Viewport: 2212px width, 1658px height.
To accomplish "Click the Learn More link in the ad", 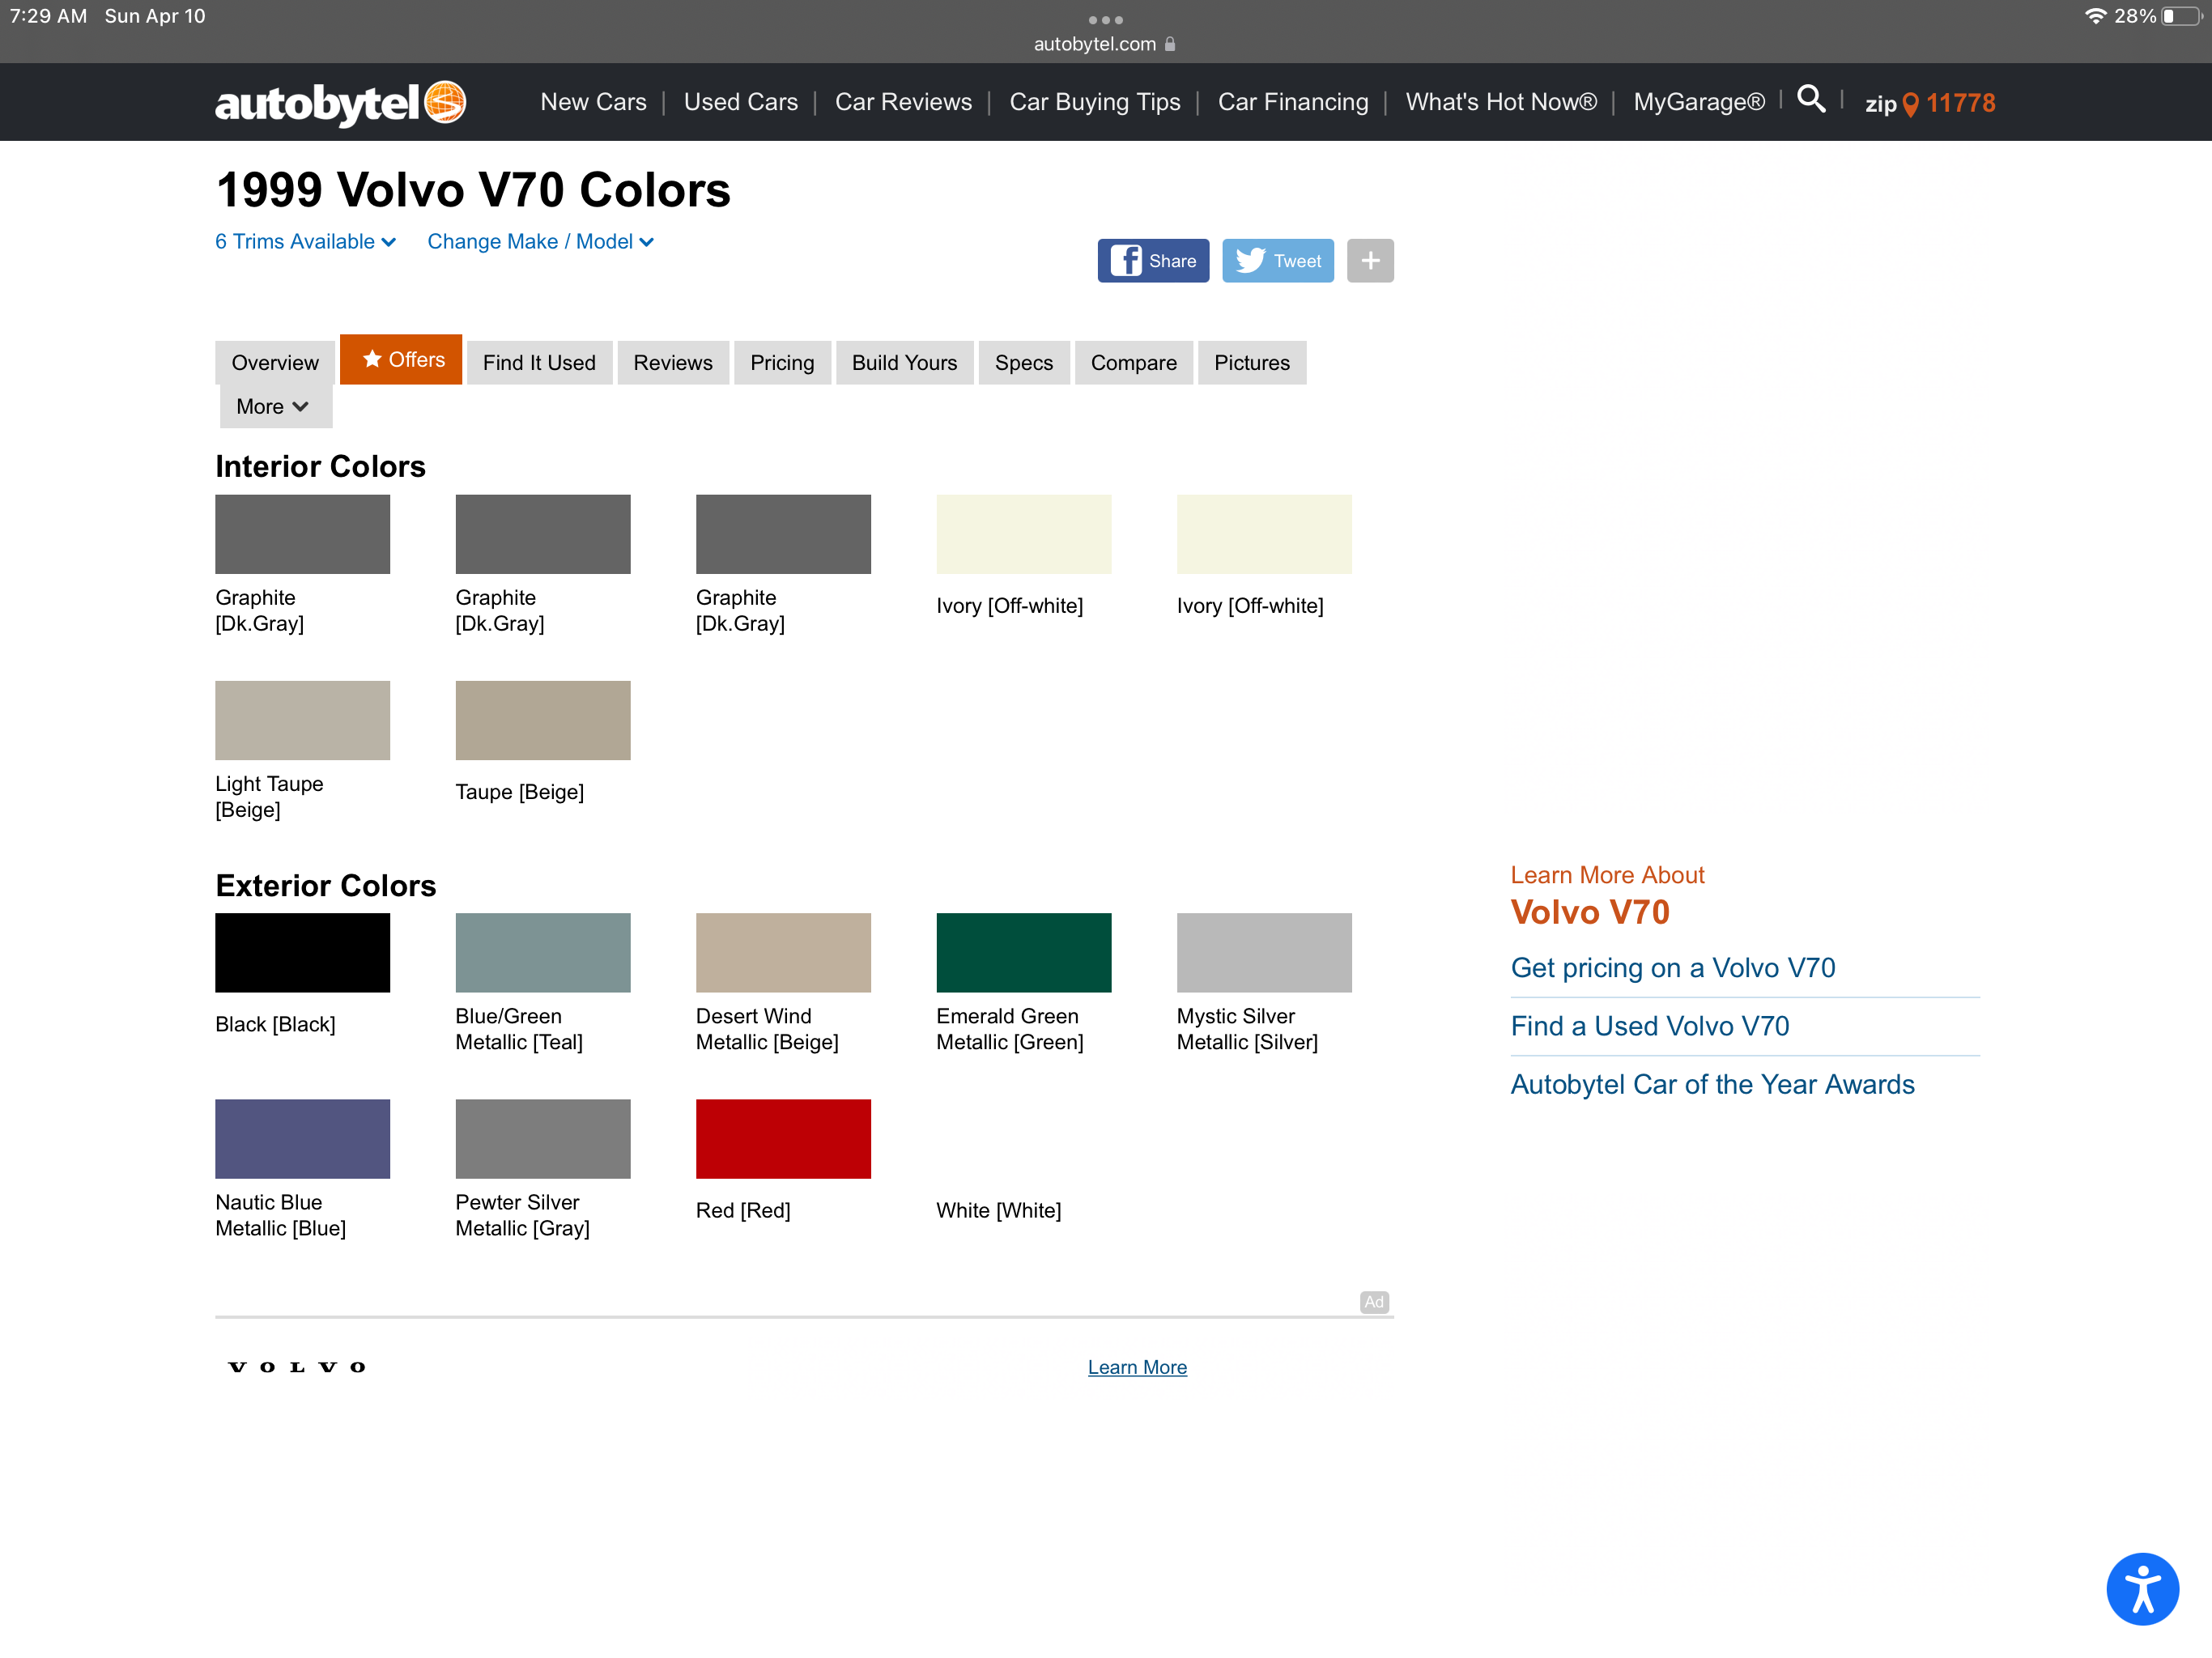I will click(x=1137, y=1366).
